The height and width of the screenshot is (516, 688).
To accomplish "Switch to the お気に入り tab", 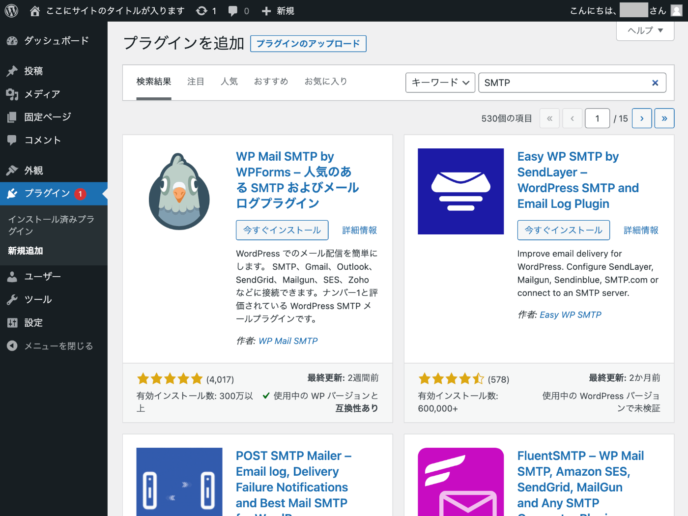I will [x=326, y=82].
